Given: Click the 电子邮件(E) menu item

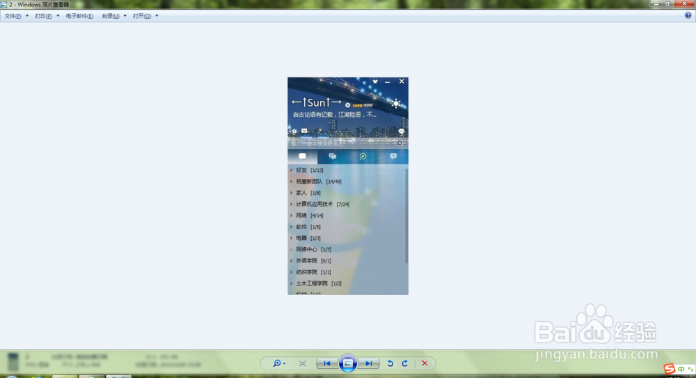Looking at the screenshot, I should 79,16.
